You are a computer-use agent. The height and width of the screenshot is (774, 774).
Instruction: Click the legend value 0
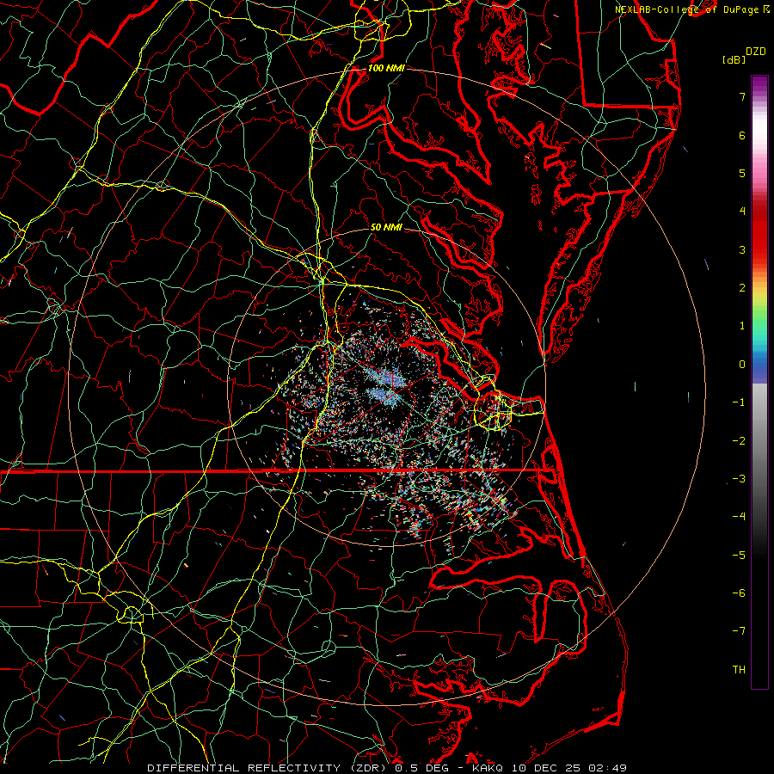click(742, 365)
